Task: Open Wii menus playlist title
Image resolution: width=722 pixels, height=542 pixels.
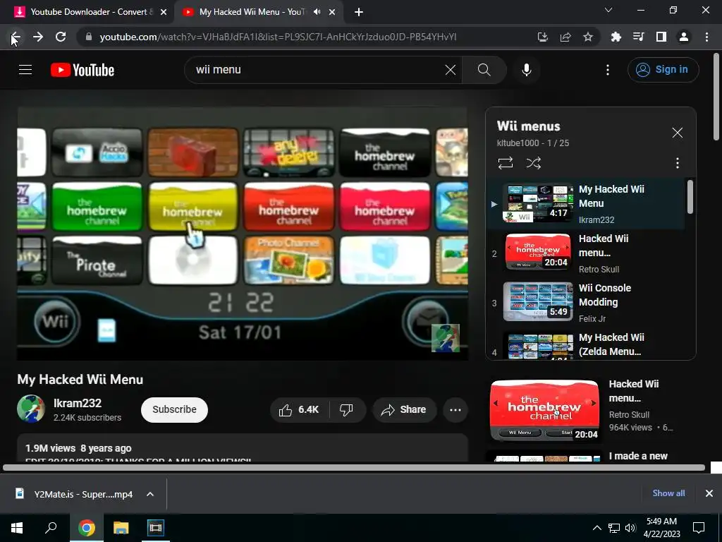Action: coord(528,126)
